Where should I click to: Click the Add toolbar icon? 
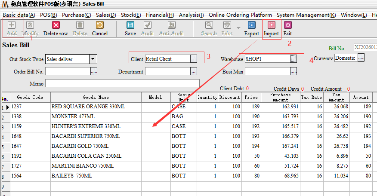click(12, 25)
